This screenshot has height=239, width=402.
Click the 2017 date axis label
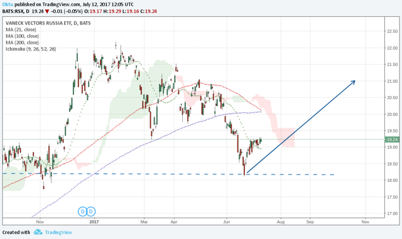point(94,221)
